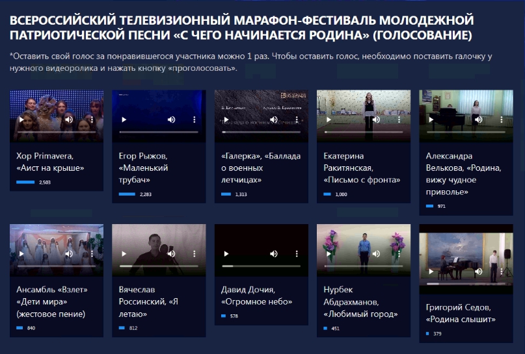The height and width of the screenshot is (354, 525).
Task: Click the 2,283 vote count
Action: tap(146, 194)
